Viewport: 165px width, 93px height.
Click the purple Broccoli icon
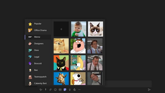pos(30,64)
